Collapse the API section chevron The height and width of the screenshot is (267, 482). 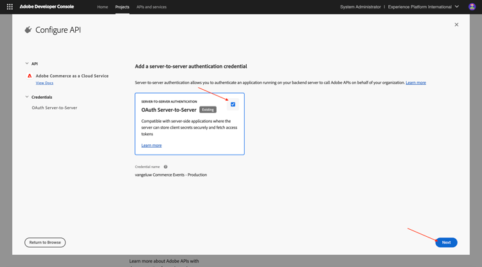pos(27,64)
